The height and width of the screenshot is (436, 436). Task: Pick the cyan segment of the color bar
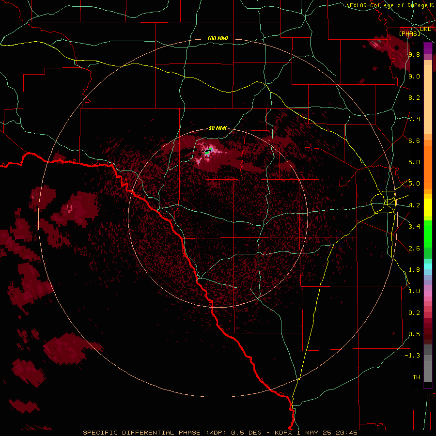pos(428,266)
